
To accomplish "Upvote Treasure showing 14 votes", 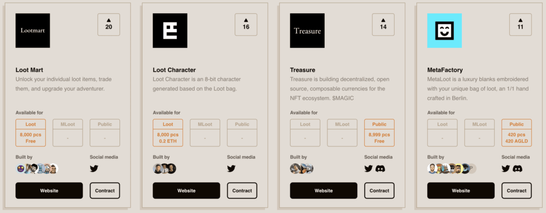I will click(383, 24).
